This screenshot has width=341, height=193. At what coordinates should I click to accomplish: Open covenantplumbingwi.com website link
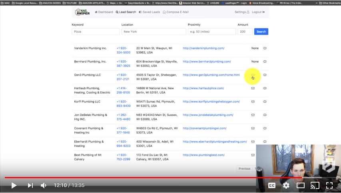205,128
